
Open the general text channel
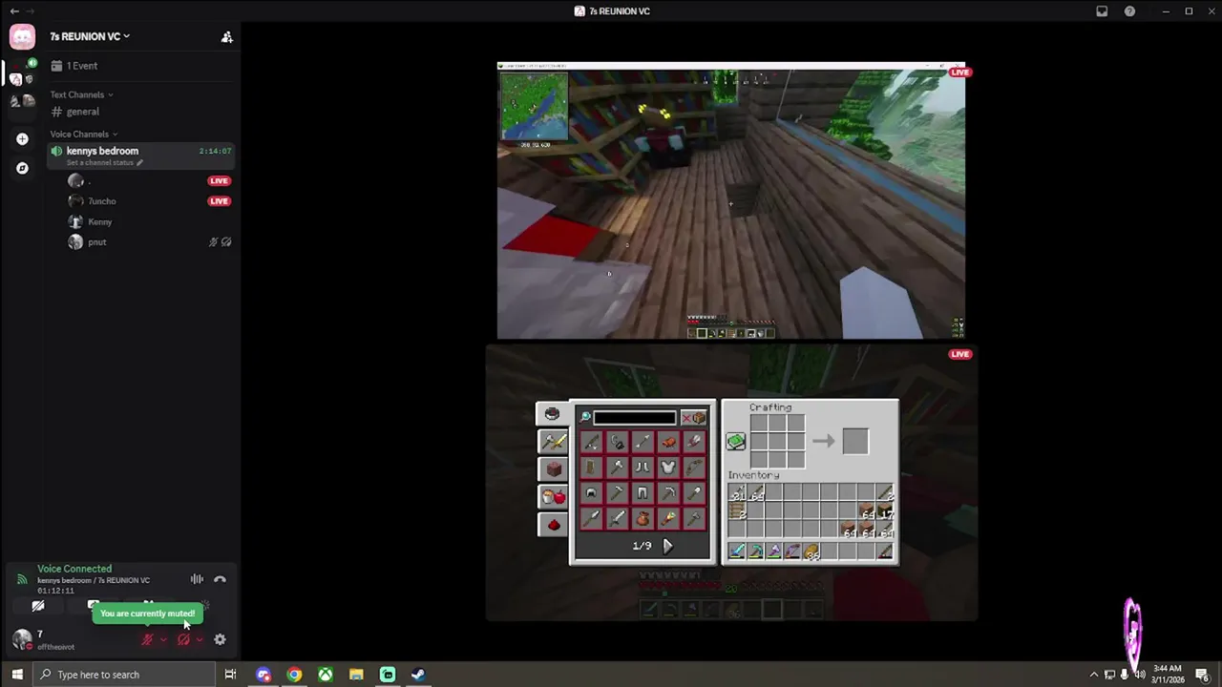[143, 112]
